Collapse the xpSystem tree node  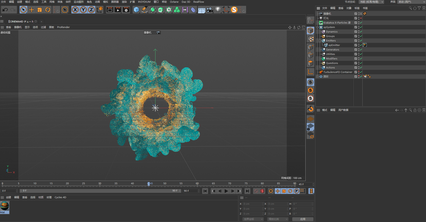(x=318, y=27)
